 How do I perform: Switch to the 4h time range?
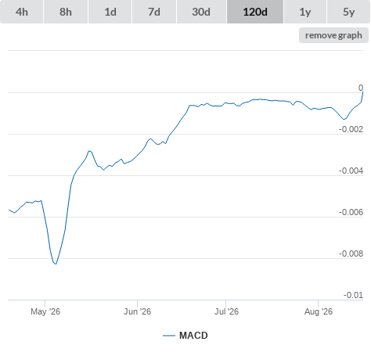pos(22,12)
